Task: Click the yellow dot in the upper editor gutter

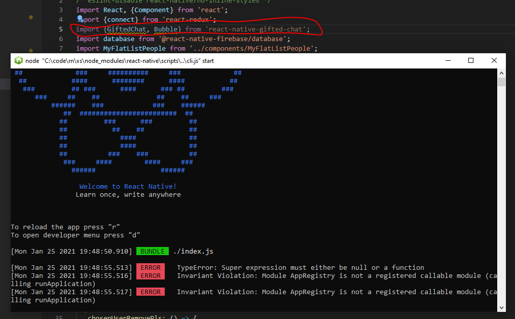Action: 30,17
